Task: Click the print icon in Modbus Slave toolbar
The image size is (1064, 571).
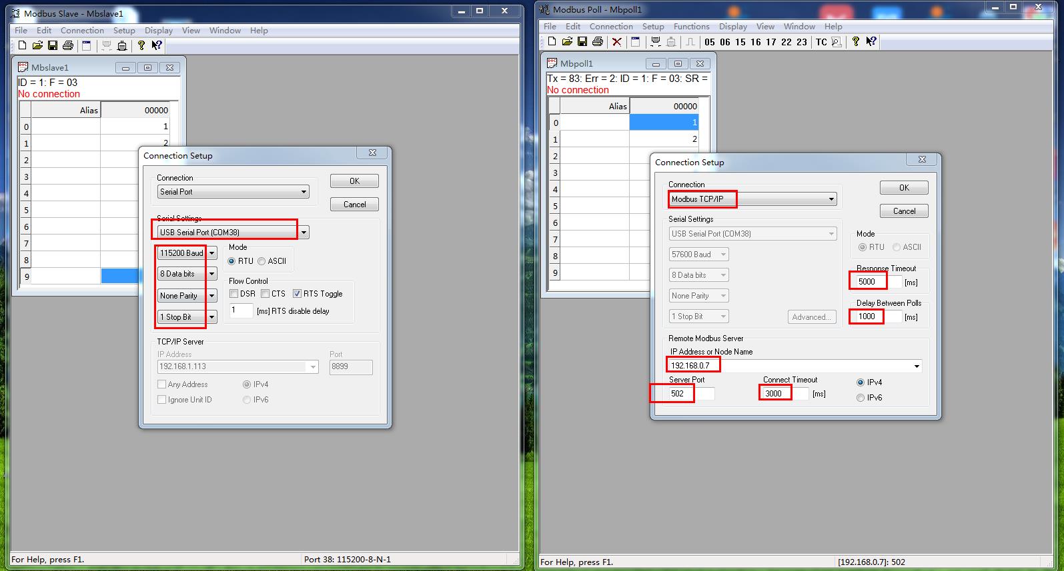Action: click(x=68, y=45)
